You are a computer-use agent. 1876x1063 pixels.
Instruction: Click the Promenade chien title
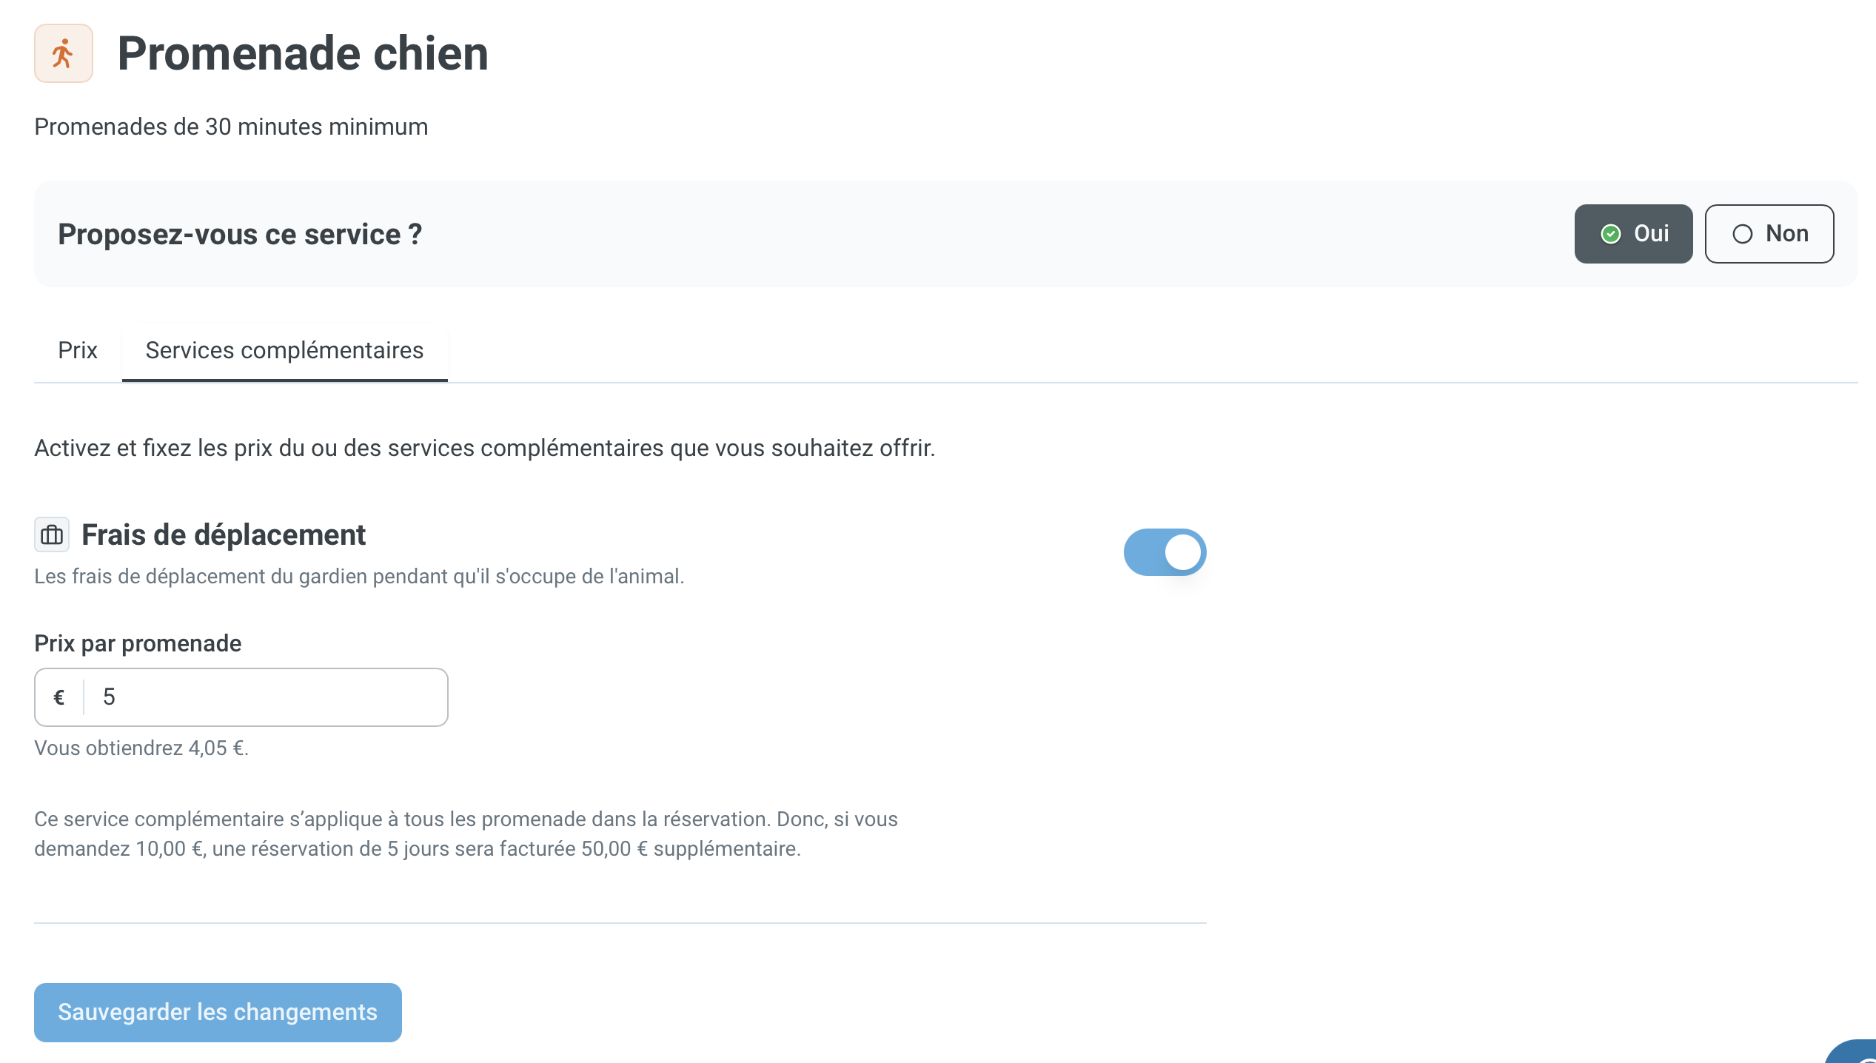click(303, 53)
